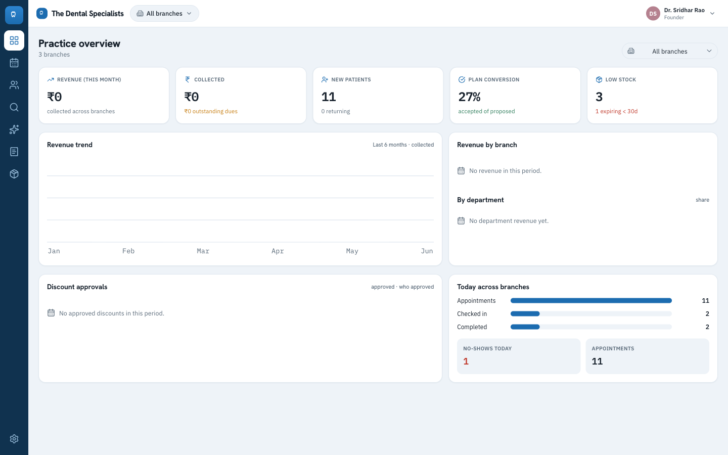
Task: Open the settings gear in the sidebar
Action: (14, 439)
